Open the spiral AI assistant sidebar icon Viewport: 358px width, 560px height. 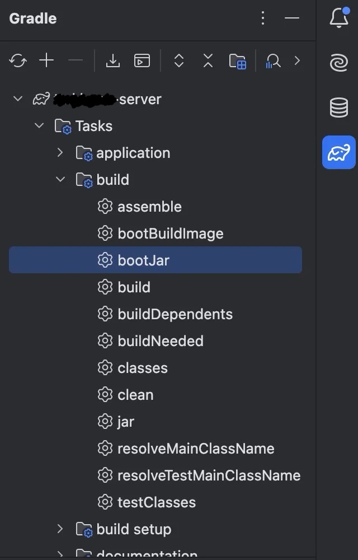(x=339, y=63)
